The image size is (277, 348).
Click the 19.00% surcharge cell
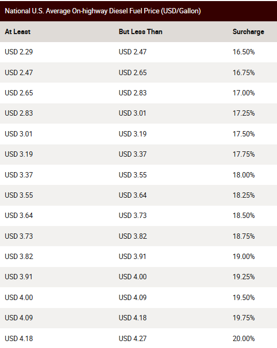click(244, 256)
